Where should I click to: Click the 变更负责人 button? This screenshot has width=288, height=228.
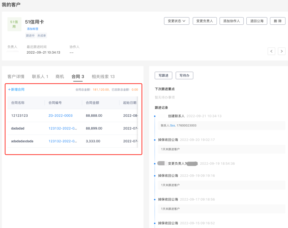[x=204, y=21]
